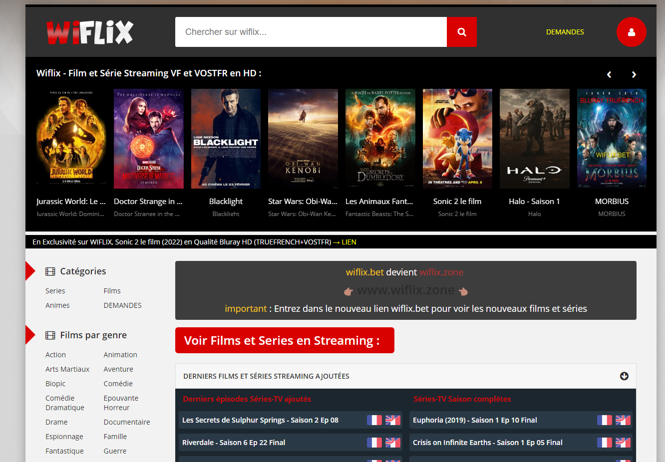
Task: Click French flag for Riverdale Saison 6
Action: pos(374,443)
